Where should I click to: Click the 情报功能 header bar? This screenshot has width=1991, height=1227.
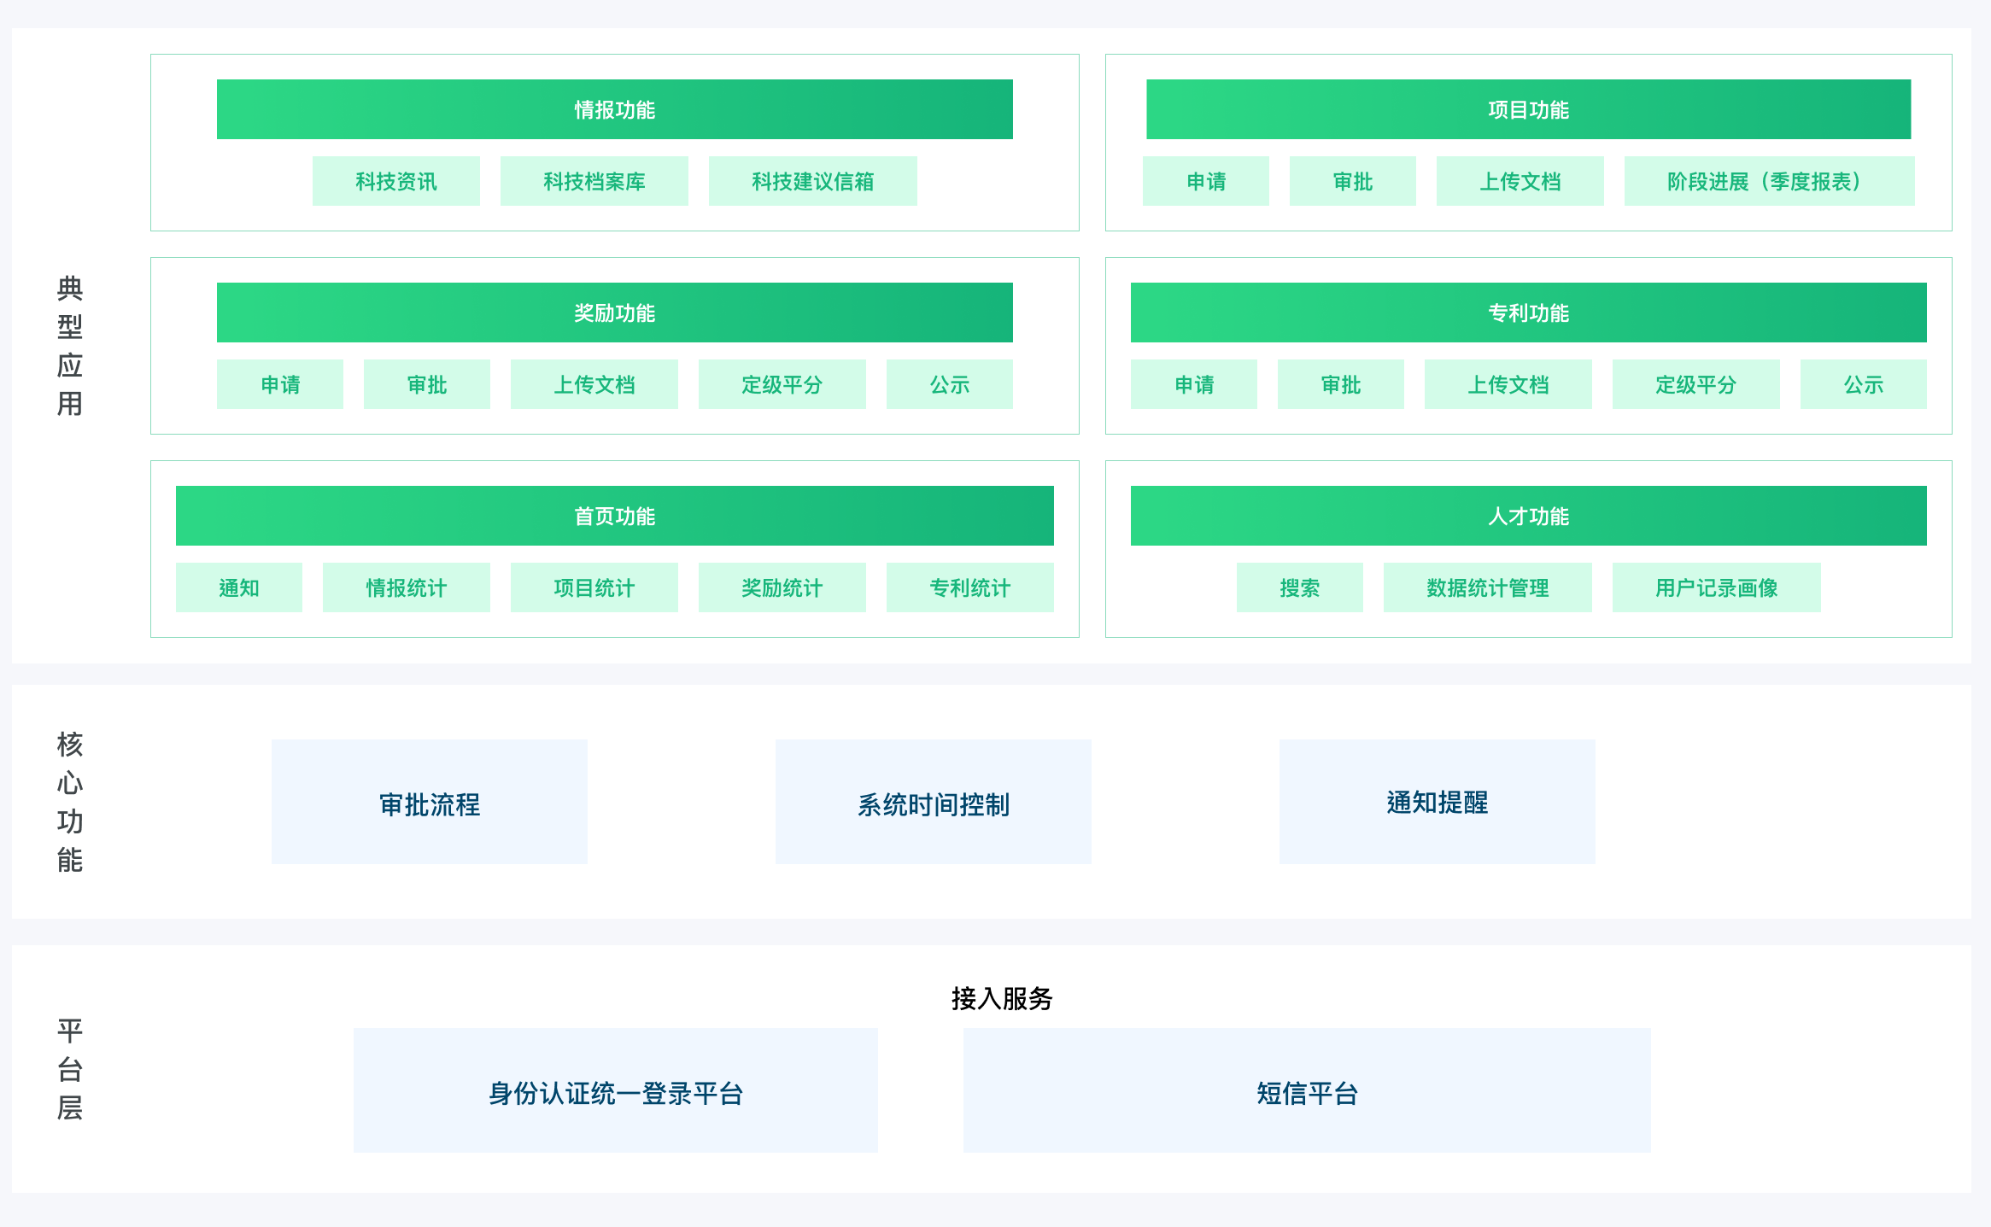coord(614,109)
